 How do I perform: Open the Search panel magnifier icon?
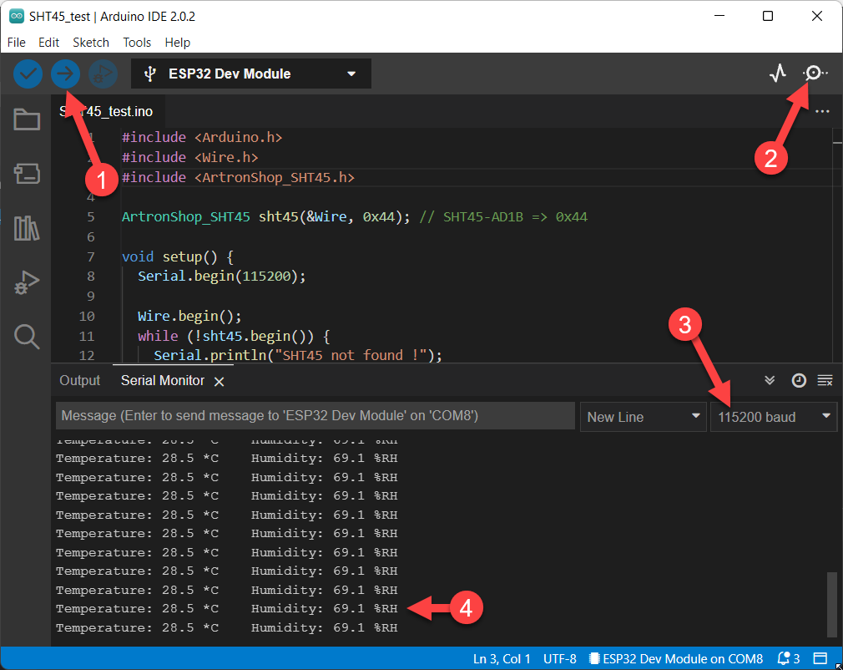click(x=27, y=337)
